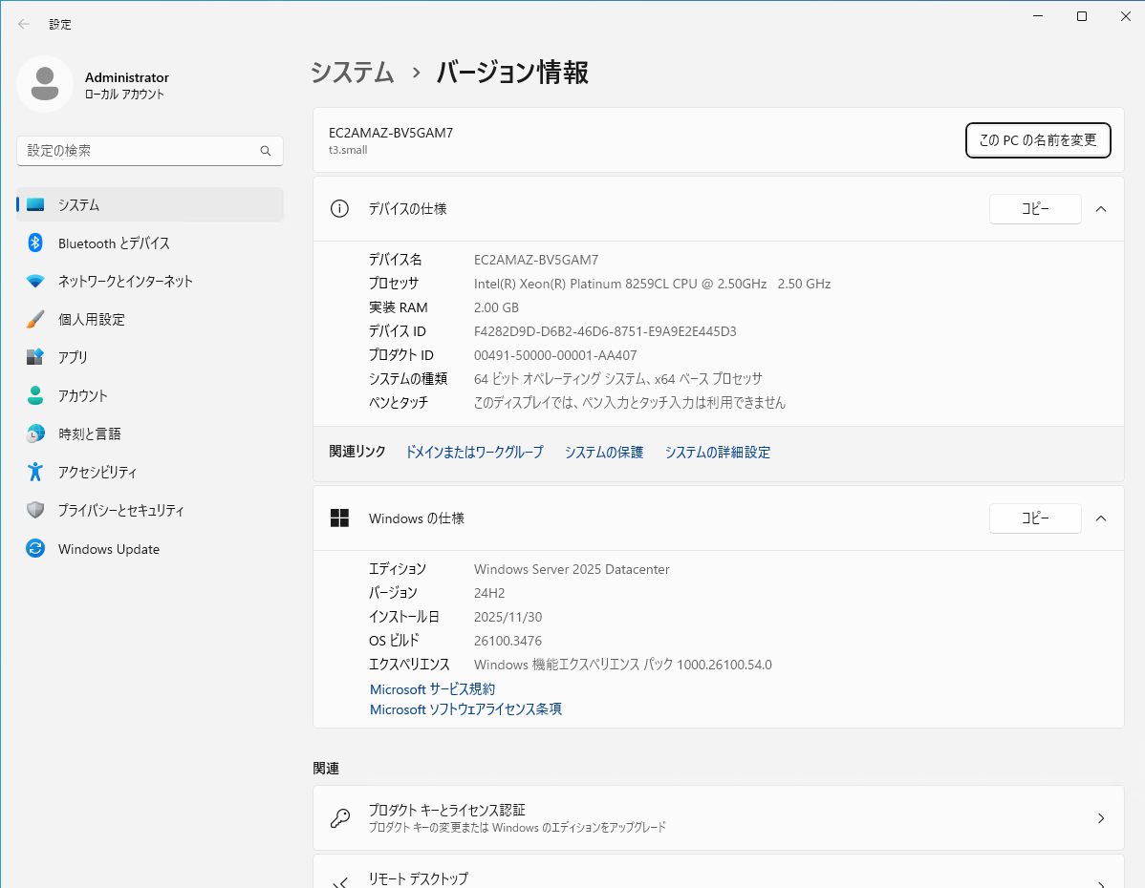Copy device specs with the コピー button

pyautogui.click(x=1034, y=209)
